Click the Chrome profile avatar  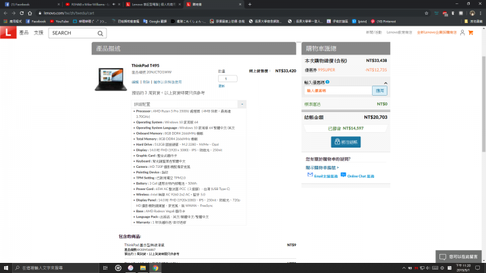point(472,13)
